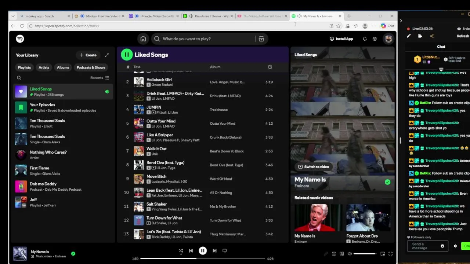Toggle saved checkmark next to My Name Is

[387, 182]
